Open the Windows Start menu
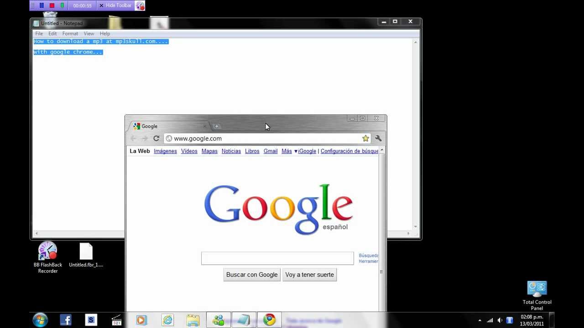The height and width of the screenshot is (328, 584). pos(40,320)
